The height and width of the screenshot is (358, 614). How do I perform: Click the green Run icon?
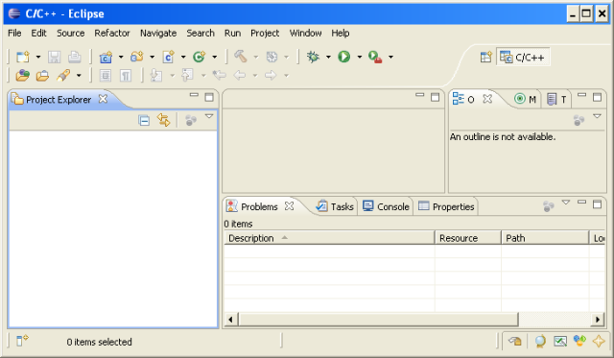click(344, 57)
